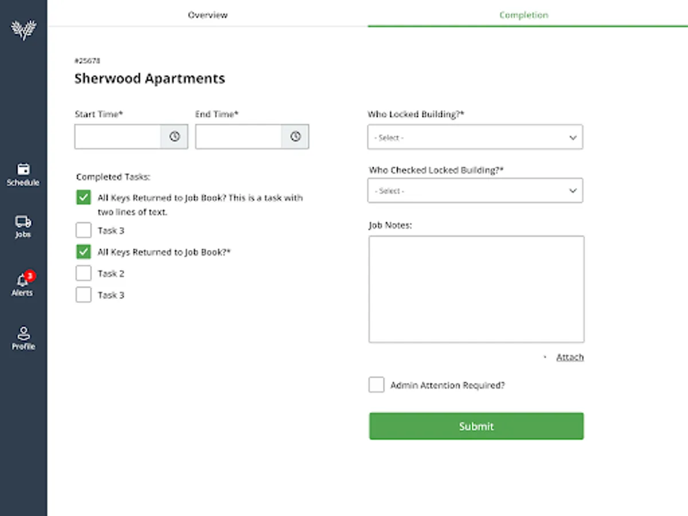Click the Attach link
688x516 pixels.
pos(570,357)
